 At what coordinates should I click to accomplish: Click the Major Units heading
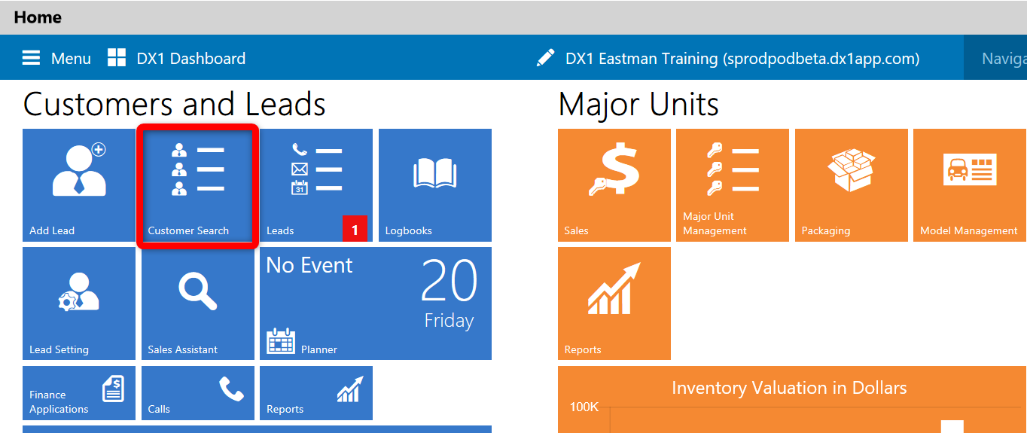pos(638,104)
